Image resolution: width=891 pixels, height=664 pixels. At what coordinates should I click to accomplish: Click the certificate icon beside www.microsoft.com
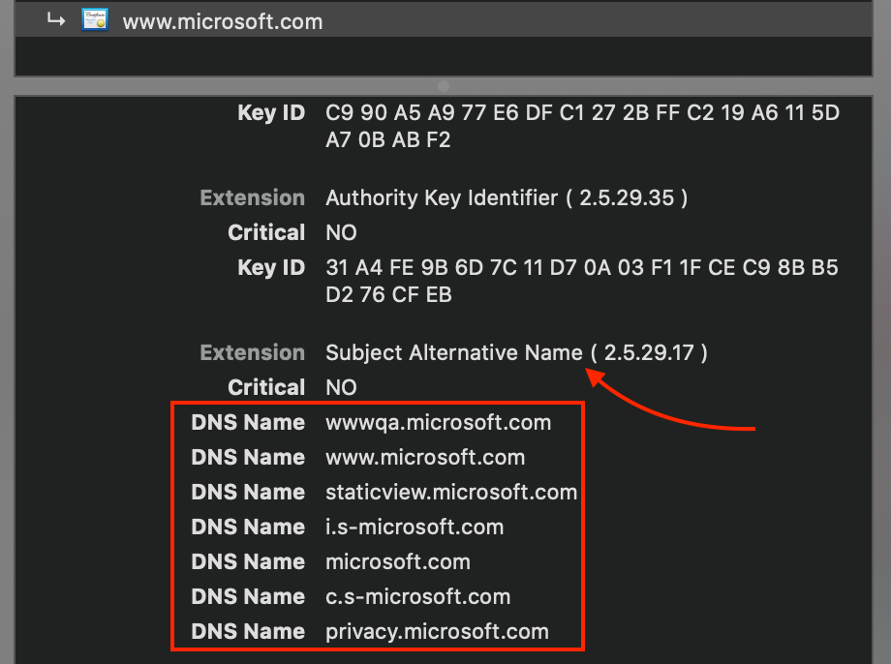pyautogui.click(x=94, y=18)
